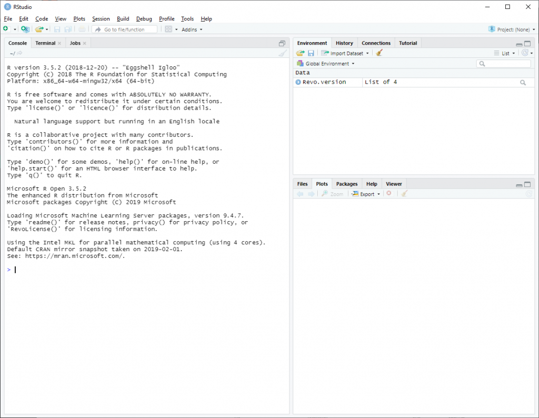Minimize the Console pane
Image resolution: width=539 pixels, height=418 pixels.
coord(282,43)
